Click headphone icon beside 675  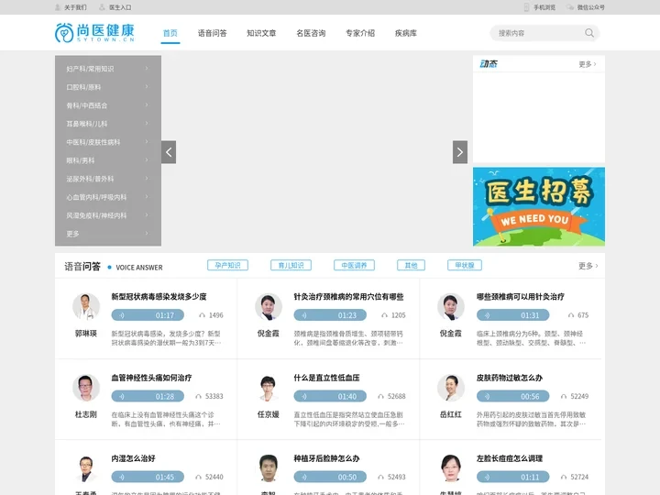571,315
